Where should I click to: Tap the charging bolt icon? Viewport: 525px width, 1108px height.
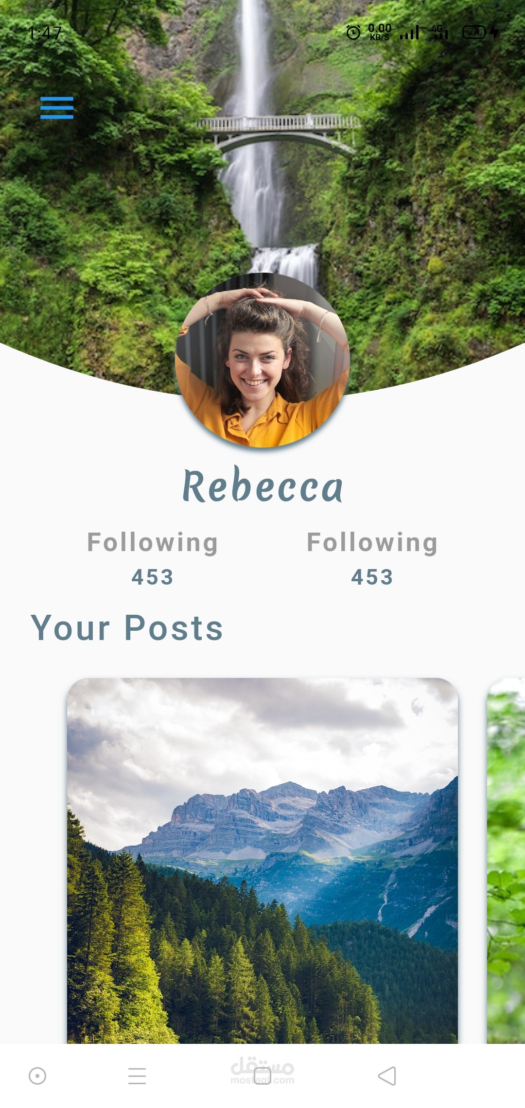click(494, 32)
